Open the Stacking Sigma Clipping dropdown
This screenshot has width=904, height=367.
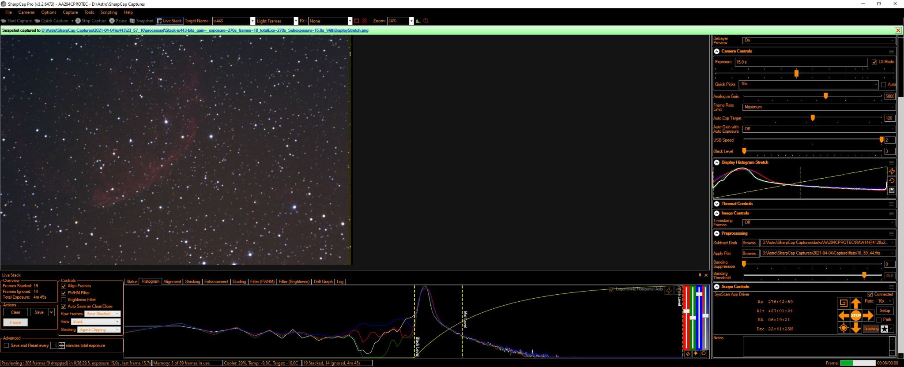[99, 330]
